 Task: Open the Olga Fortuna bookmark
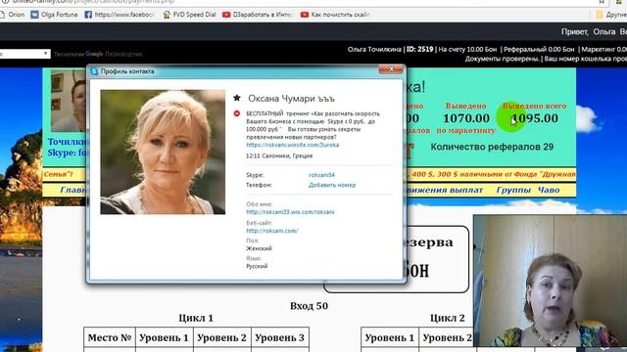click(55, 15)
